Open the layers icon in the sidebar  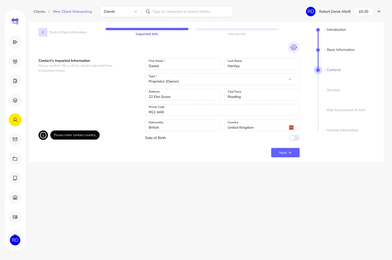[x=15, y=100]
